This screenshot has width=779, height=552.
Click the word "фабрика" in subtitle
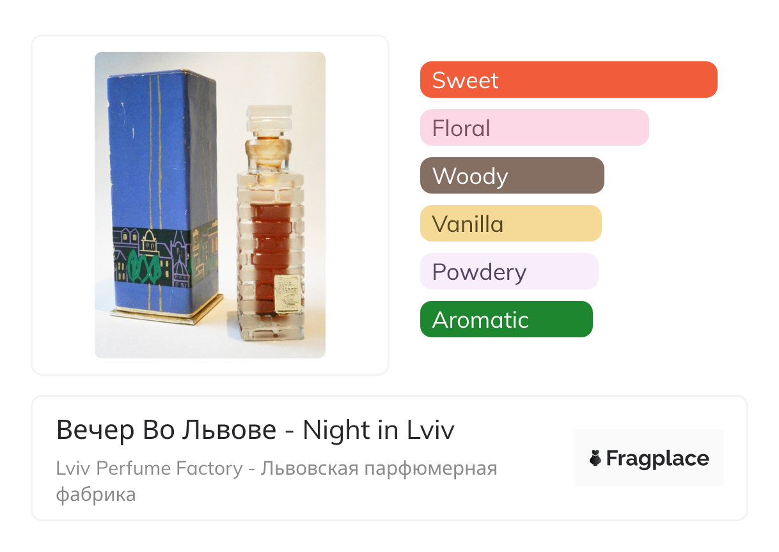96,494
